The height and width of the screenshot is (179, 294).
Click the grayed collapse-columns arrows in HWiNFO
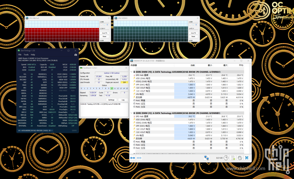pos(139,158)
